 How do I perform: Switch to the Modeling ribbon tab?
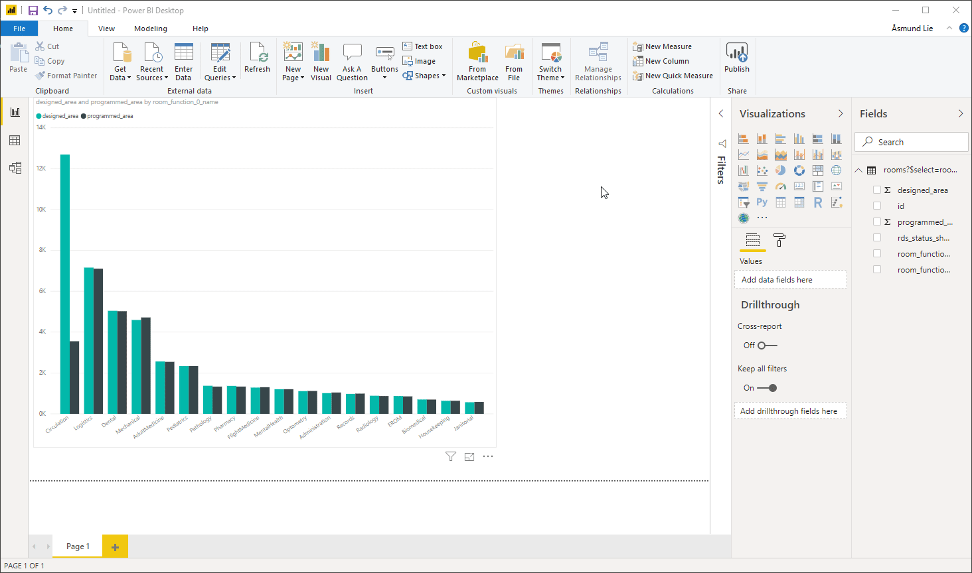150,29
